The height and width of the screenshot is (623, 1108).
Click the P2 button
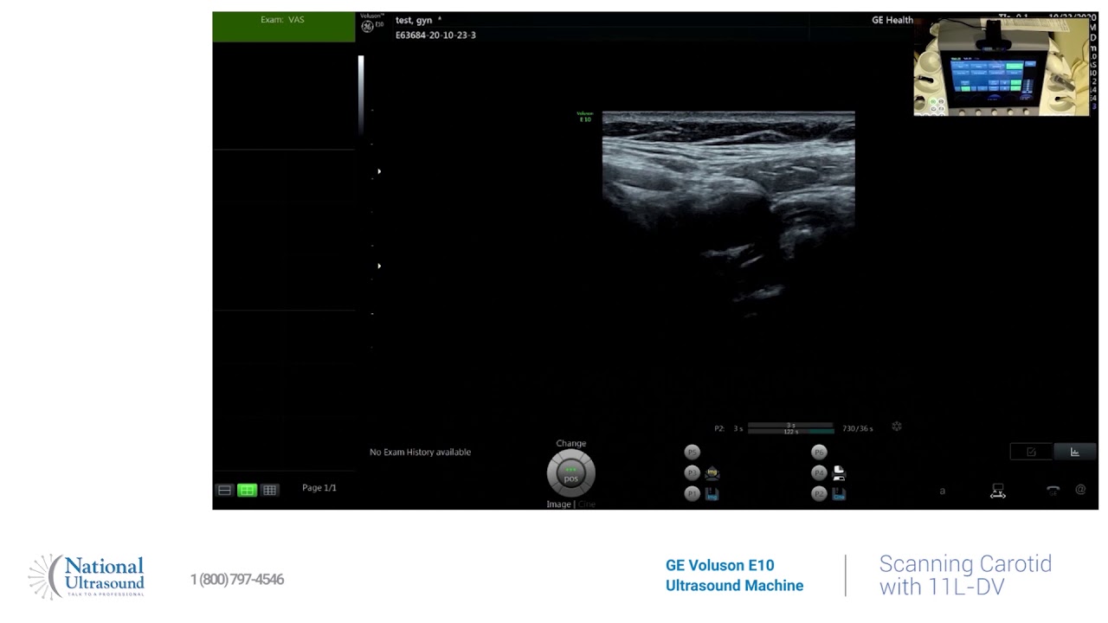coord(819,494)
